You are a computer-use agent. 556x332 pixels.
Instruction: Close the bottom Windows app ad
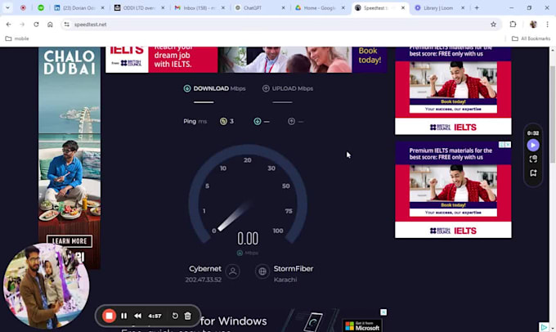pos(383,312)
